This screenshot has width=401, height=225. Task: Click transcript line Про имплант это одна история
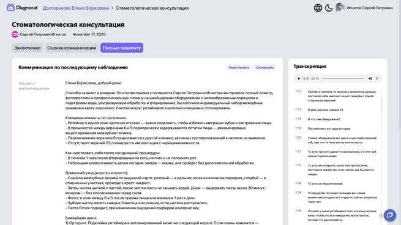click(329, 129)
